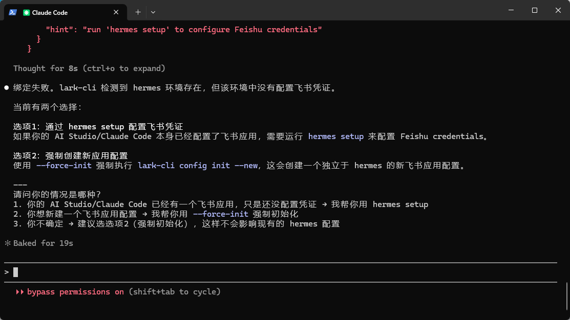Open a new terminal tab
This screenshot has height=320, width=570.
pyautogui.click(x=138, y=12)
